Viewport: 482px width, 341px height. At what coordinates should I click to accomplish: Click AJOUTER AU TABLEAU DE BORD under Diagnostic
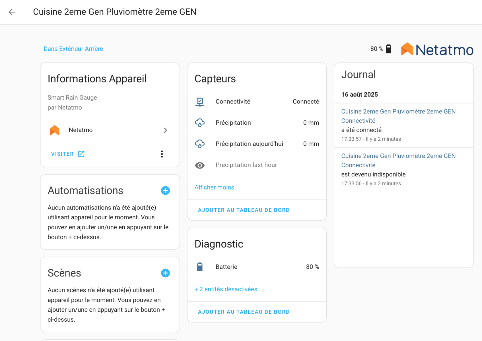coord(244,312)
